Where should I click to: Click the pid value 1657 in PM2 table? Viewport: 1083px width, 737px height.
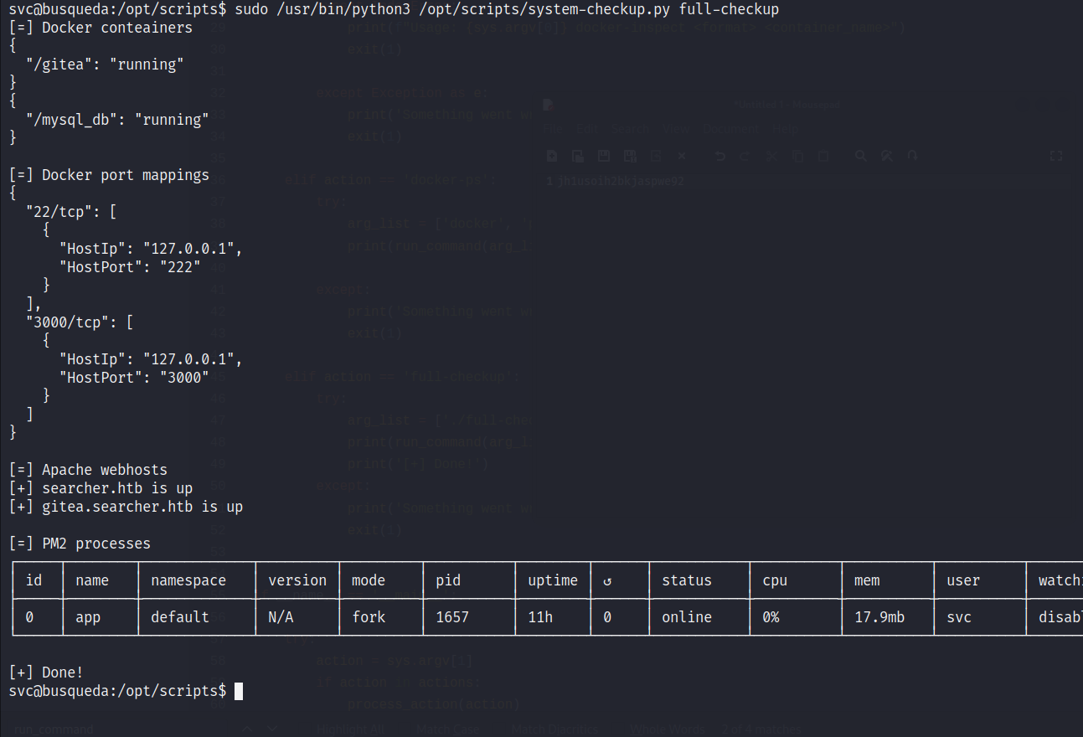click(x=452, y=617)
